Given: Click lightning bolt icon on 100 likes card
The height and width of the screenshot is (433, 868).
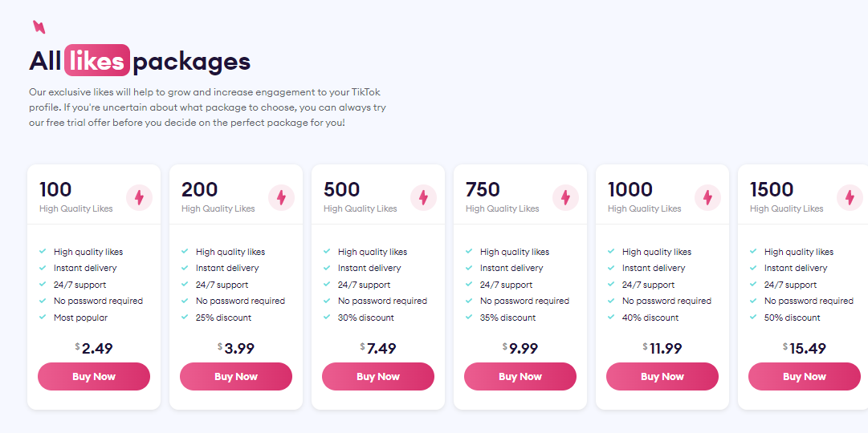Looking at the screenshot, I should [x=139, y=197].
